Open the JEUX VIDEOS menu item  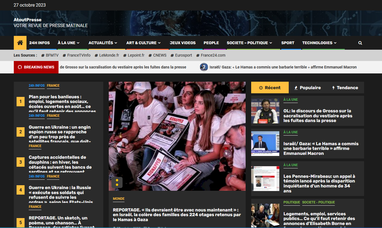coord(183,43)
